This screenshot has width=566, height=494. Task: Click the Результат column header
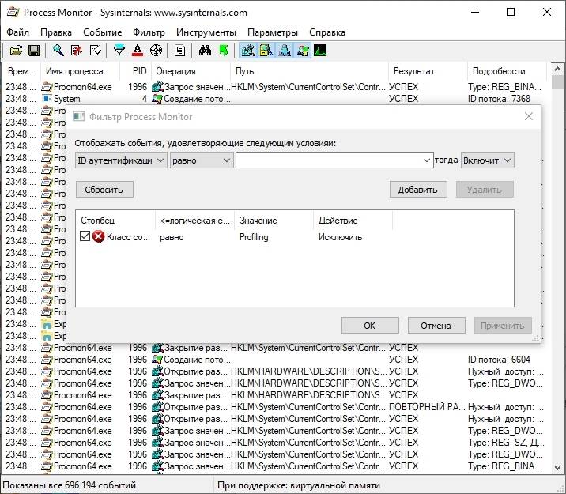pos(428,71)
